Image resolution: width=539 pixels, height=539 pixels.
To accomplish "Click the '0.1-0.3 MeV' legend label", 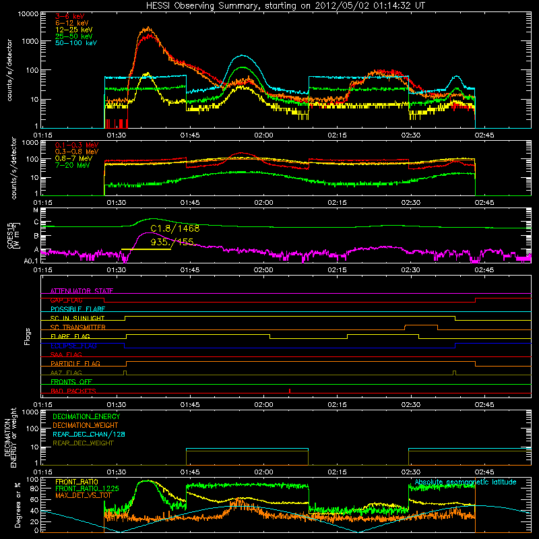I will pos(77,145).
